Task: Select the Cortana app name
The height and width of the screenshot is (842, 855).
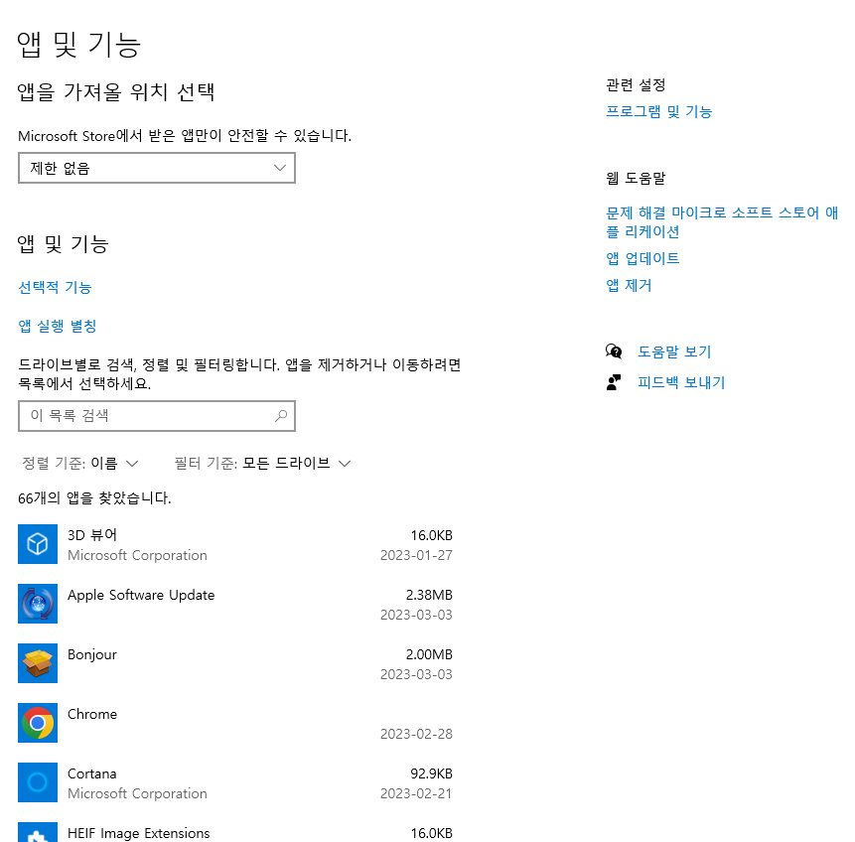Action: click(92, 773)
